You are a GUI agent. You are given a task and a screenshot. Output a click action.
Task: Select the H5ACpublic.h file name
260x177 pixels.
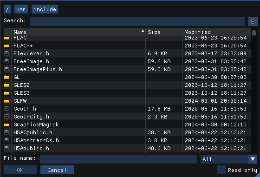coord(33,132)
